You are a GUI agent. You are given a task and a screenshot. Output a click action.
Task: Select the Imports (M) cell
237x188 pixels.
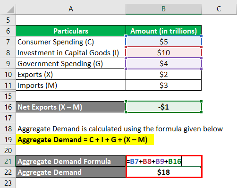(x=71, y=85)
